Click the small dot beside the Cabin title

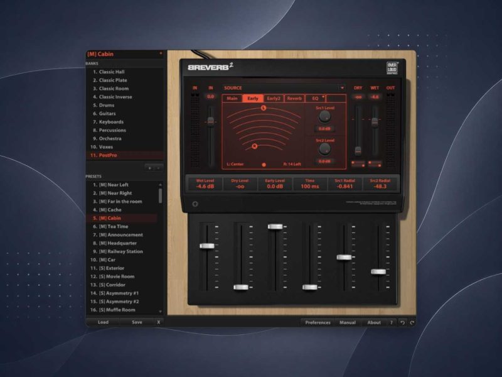(x=161, y=53)
